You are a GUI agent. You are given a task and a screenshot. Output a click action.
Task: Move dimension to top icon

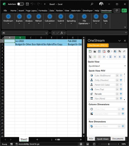tap(110, 57)
